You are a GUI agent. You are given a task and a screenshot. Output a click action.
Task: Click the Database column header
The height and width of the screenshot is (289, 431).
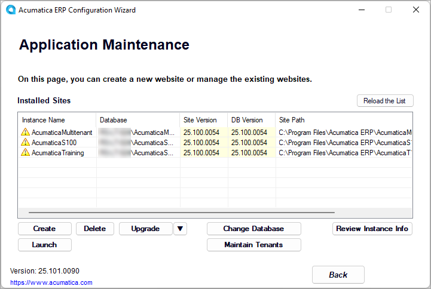point(137,120)
